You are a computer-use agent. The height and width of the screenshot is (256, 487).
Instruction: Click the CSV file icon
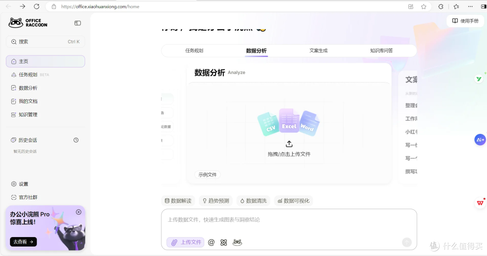[268, 124]
